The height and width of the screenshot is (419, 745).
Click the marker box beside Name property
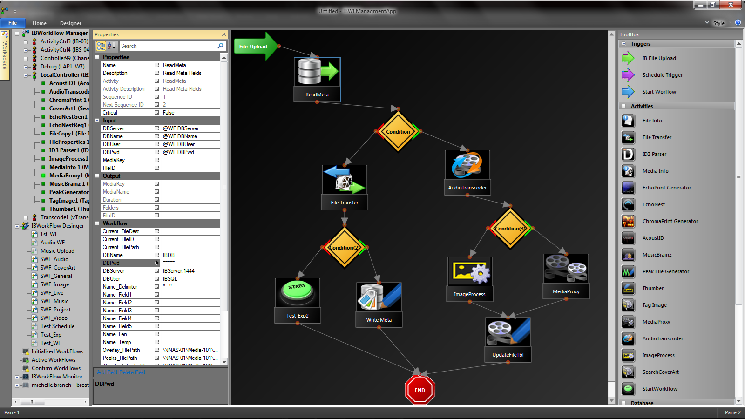click(157, 65)
